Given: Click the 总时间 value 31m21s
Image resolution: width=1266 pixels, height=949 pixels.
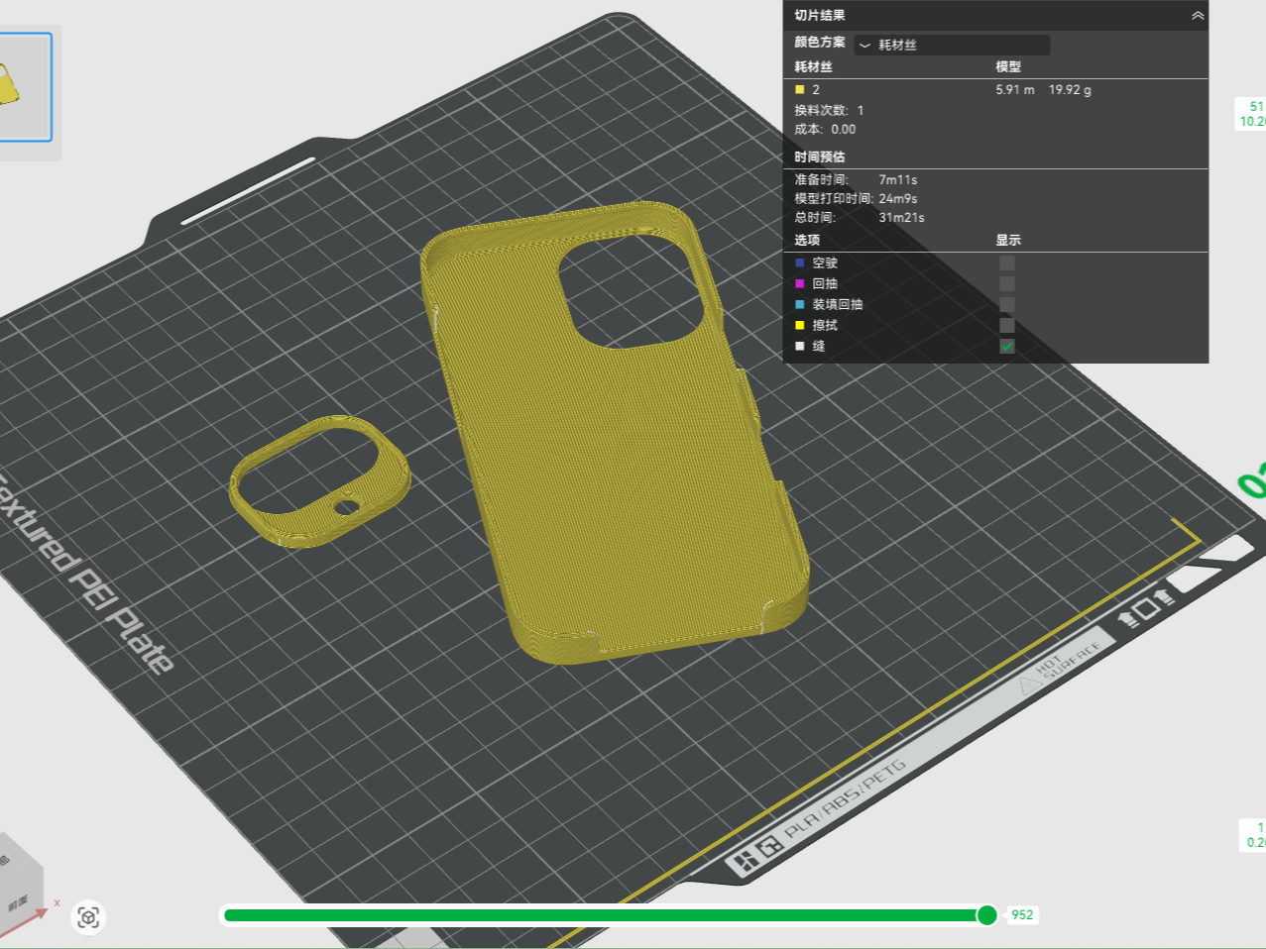Looking at the screenshot, I should [x=901, y=217].
